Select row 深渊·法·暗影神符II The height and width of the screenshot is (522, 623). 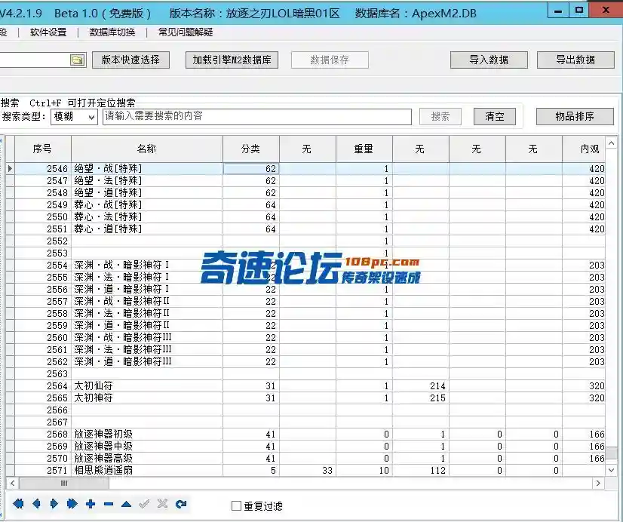tap(306, 314)
